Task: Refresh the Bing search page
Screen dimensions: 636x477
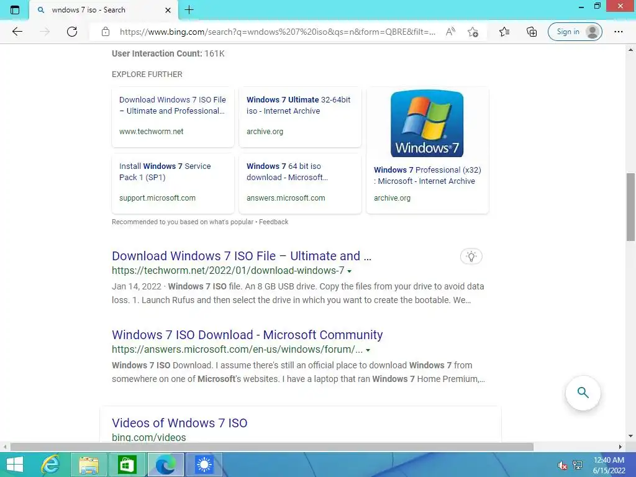Action: [x=72, y=32]
